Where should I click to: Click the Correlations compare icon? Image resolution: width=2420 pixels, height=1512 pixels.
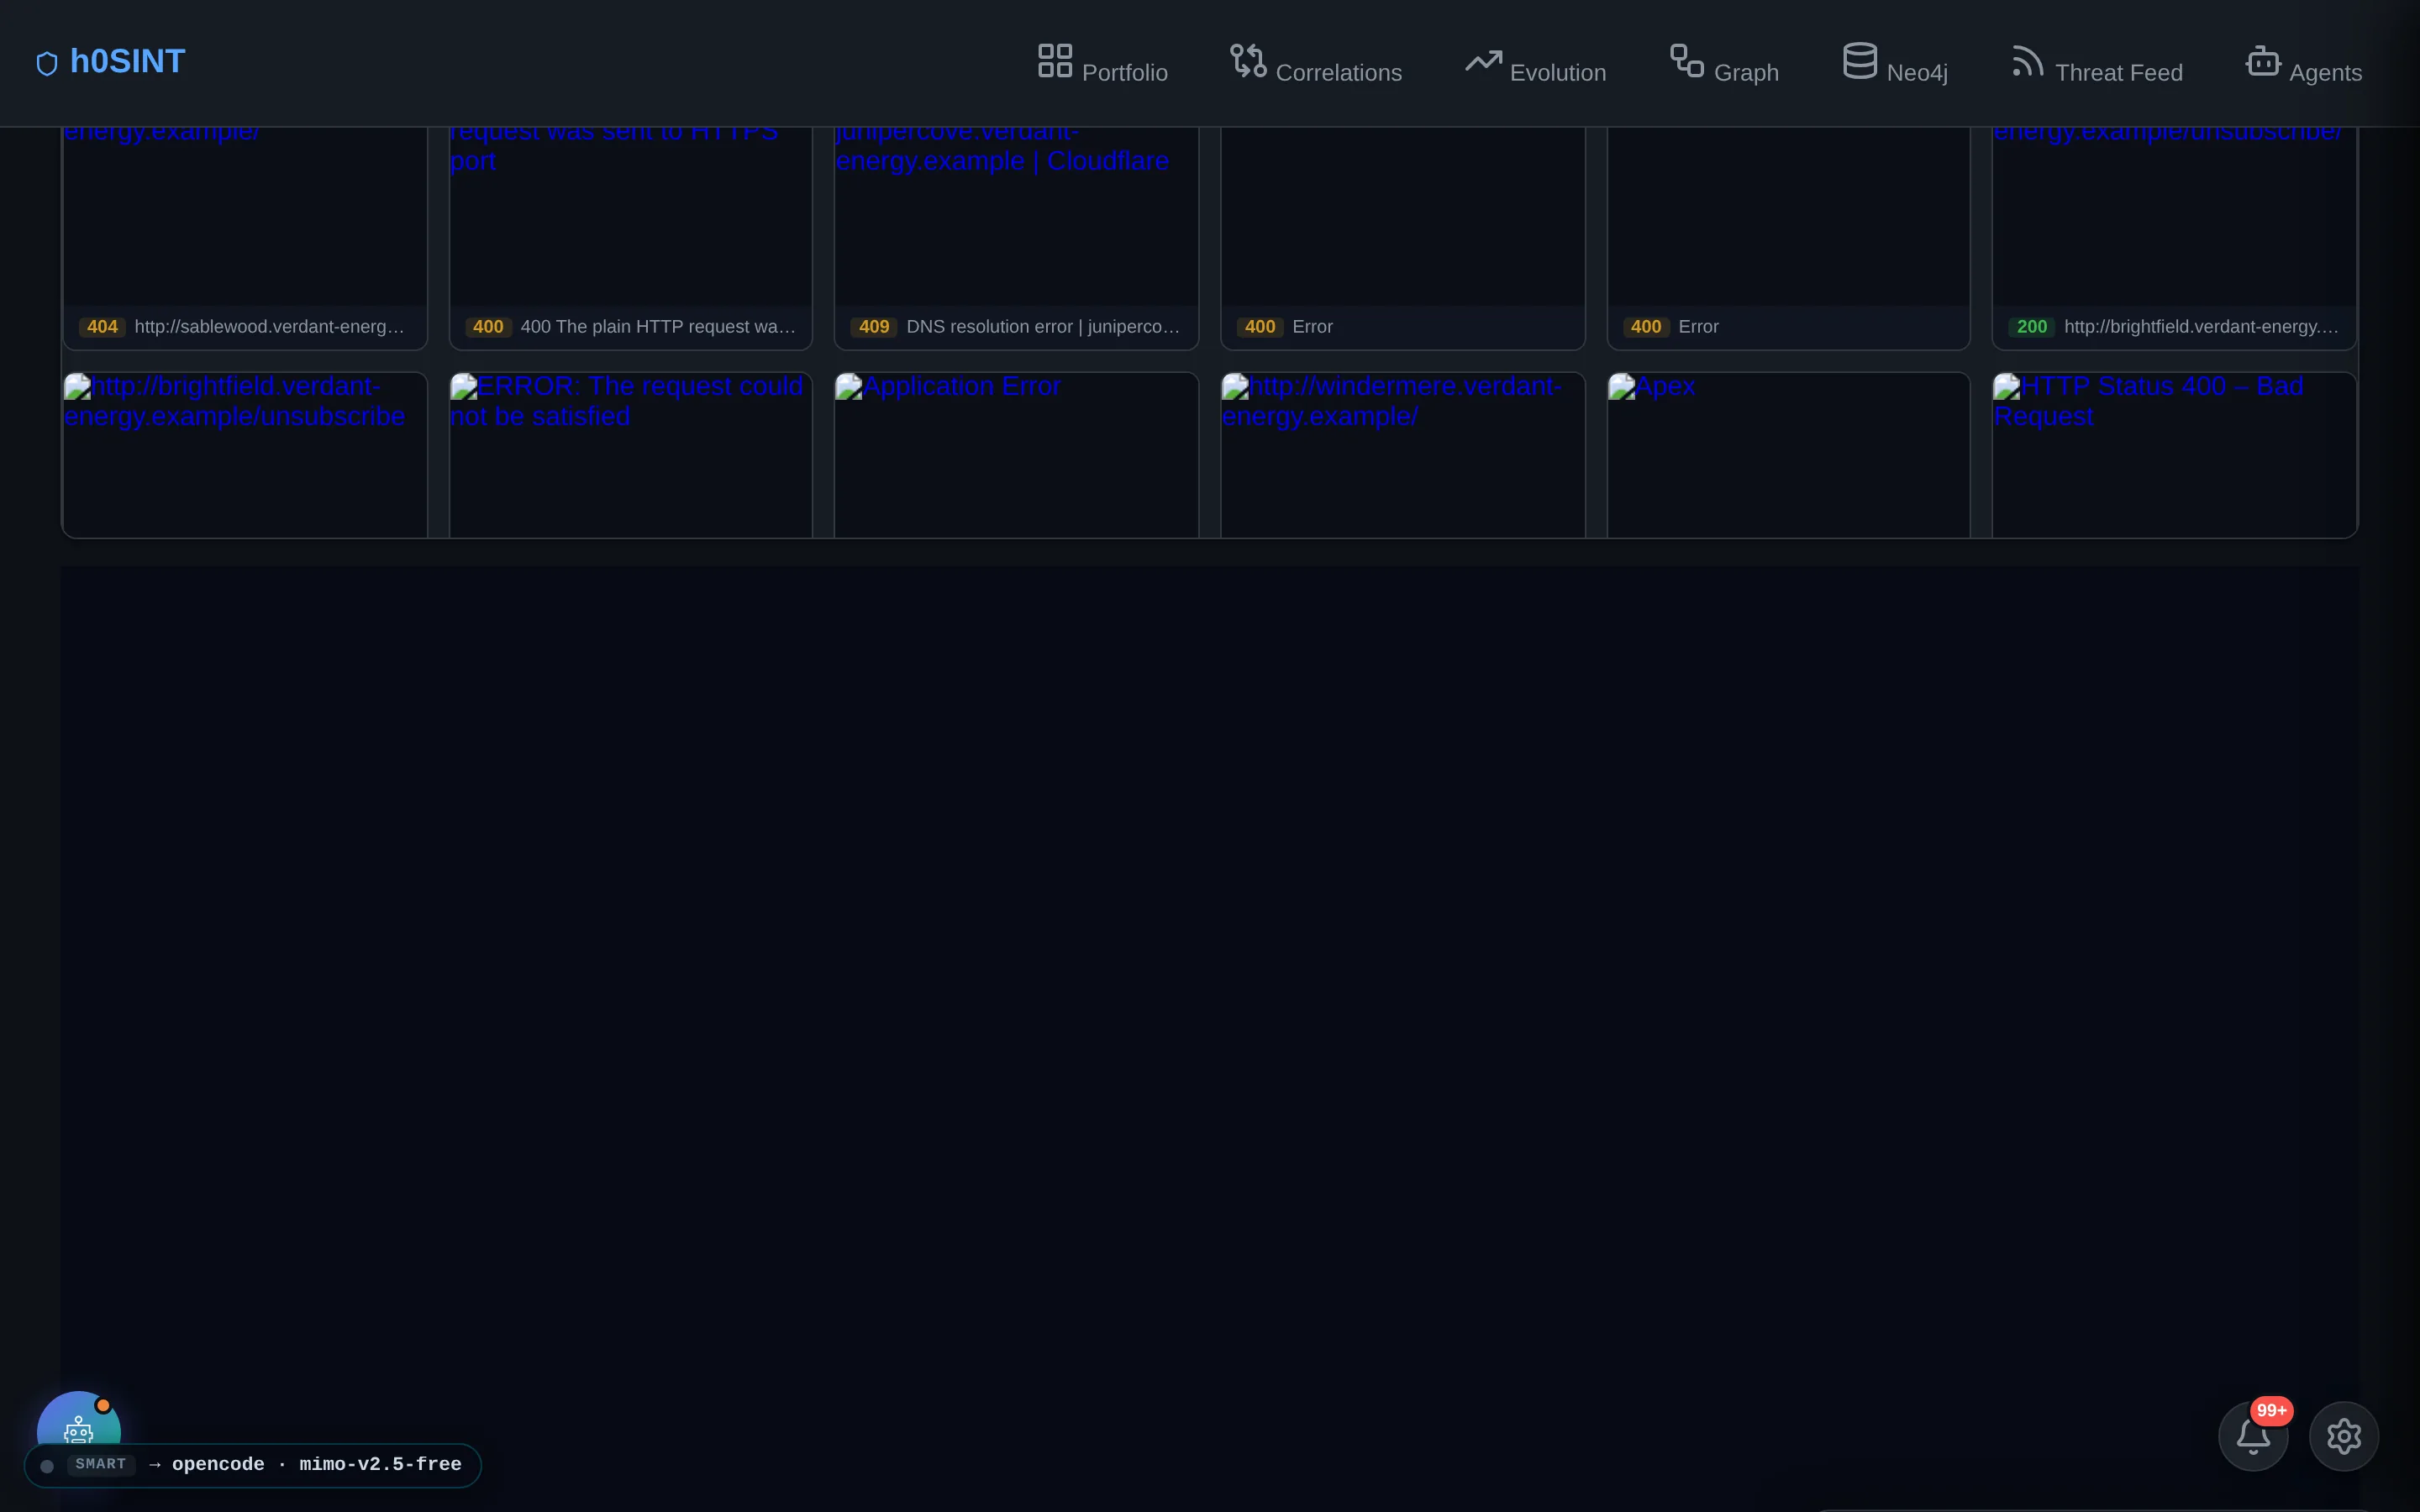[x=1248, y=60]
